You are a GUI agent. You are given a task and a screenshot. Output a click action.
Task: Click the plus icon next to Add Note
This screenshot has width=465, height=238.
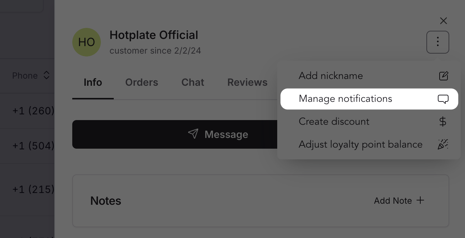(420, 200)
